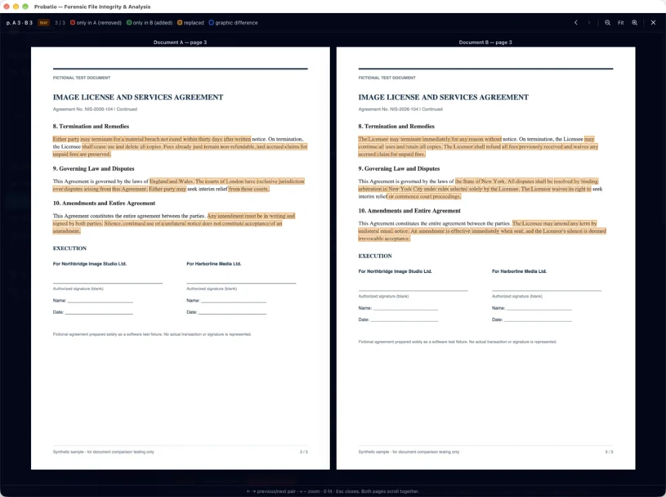The width and height of the screenshot is (666, 497).
Task: Click 'For Harborline Media Ltd.' in Document A
Action: (x=213, y=264)
